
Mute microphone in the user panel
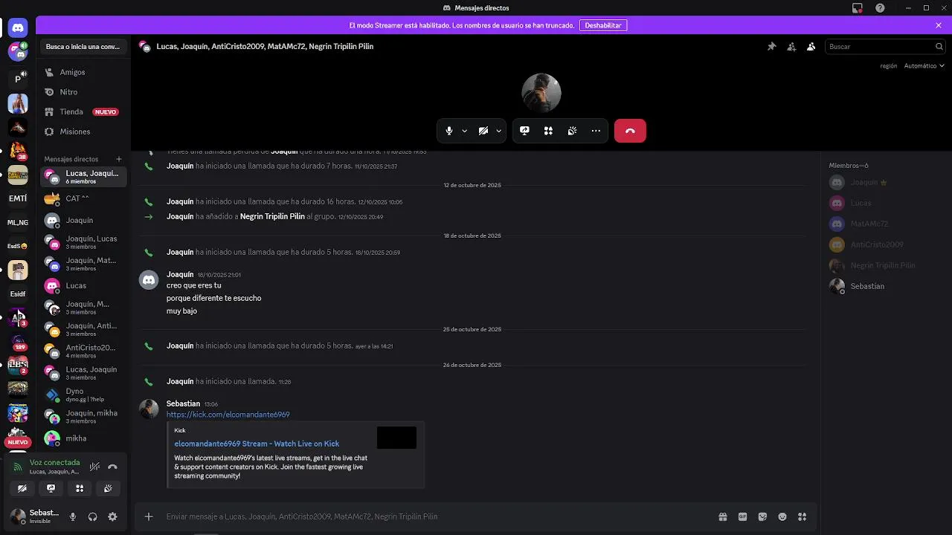(x=72, y=516)
